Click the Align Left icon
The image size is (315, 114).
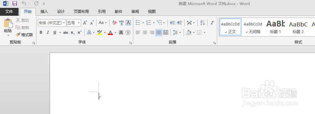(x=138, y=33)
